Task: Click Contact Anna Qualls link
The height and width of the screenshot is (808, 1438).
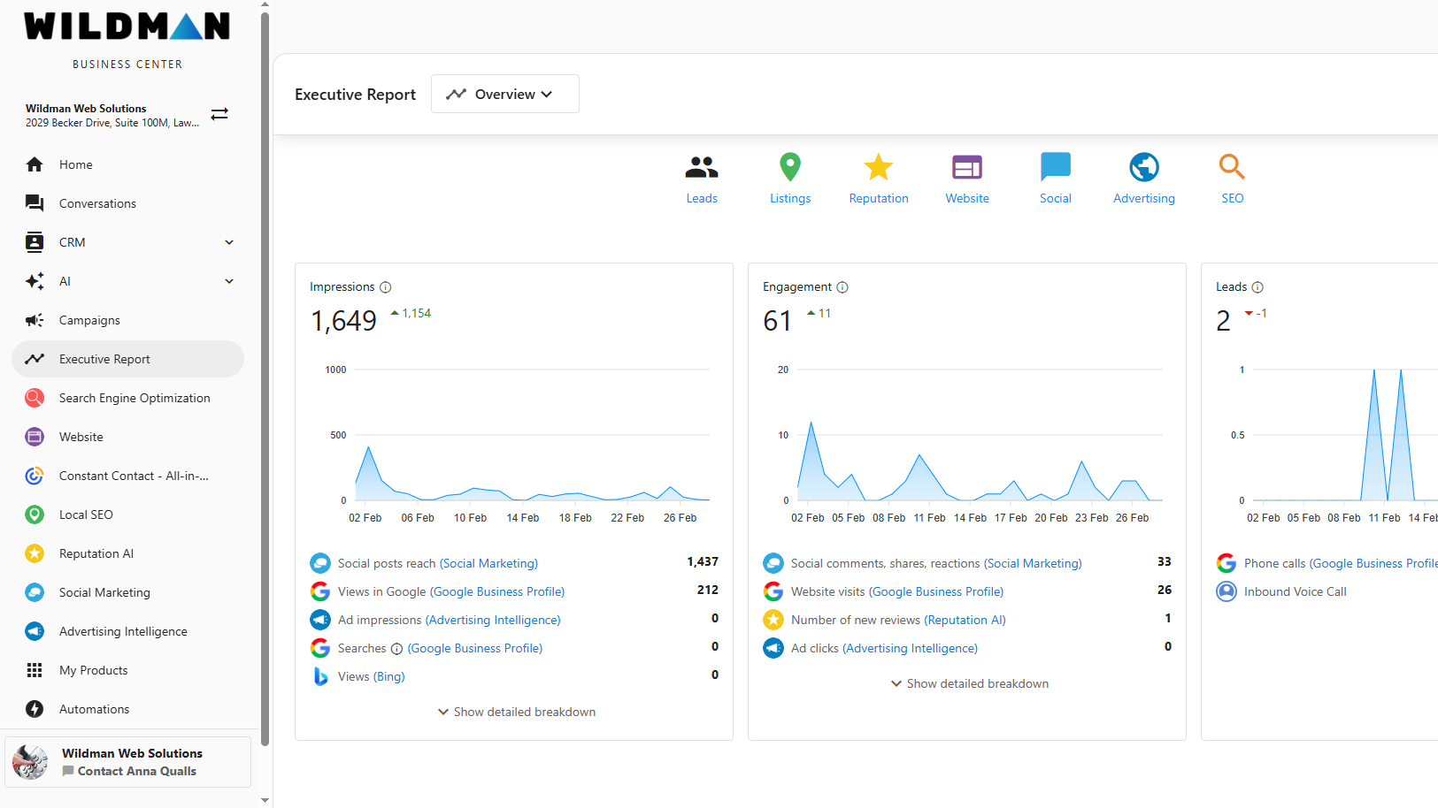Action: click(x=130, y=771)
